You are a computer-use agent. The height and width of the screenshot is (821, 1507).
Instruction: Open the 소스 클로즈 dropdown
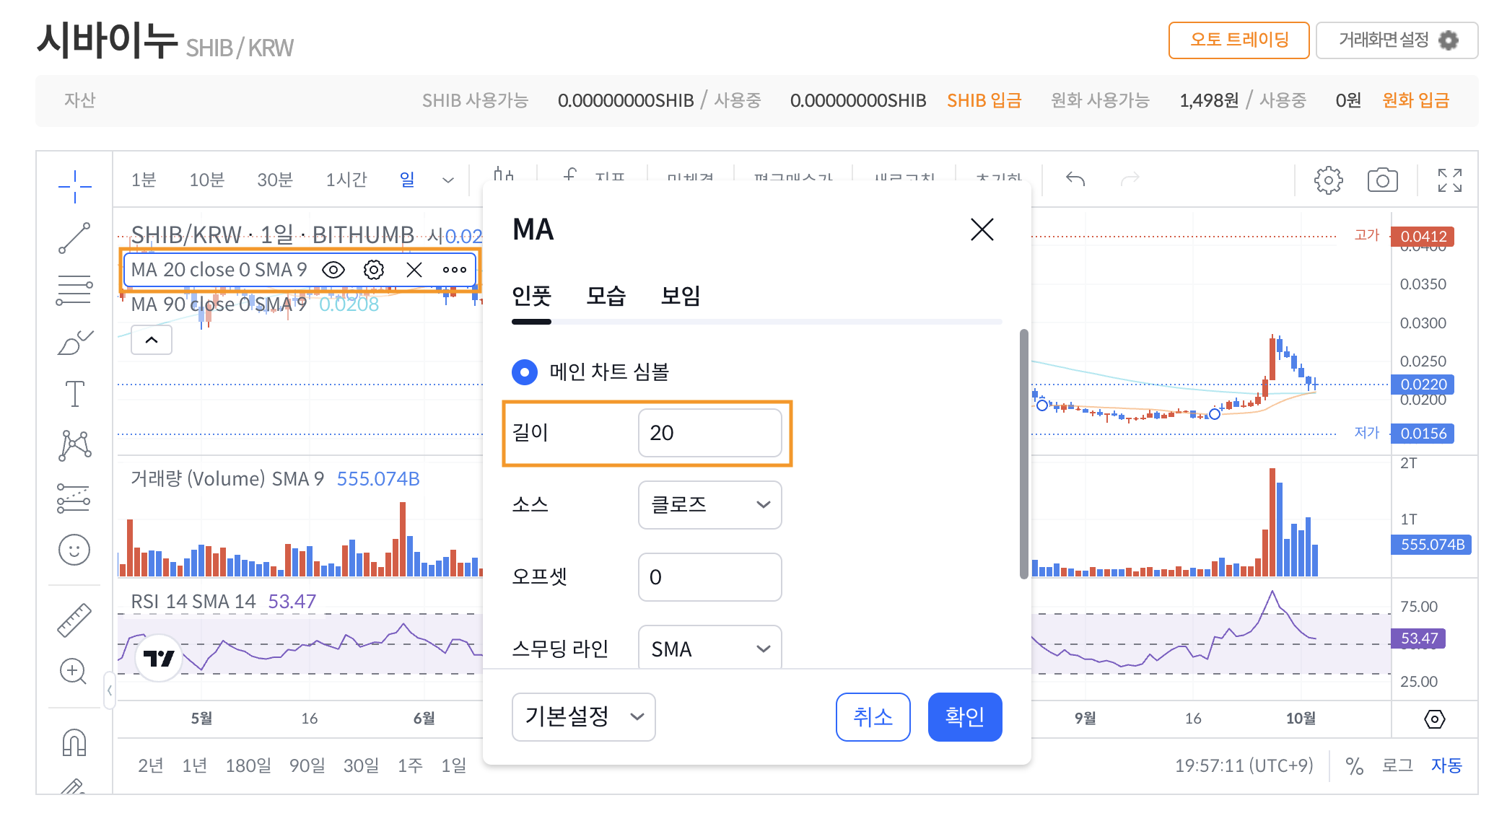pyautogui.click(x=709, y=505)
